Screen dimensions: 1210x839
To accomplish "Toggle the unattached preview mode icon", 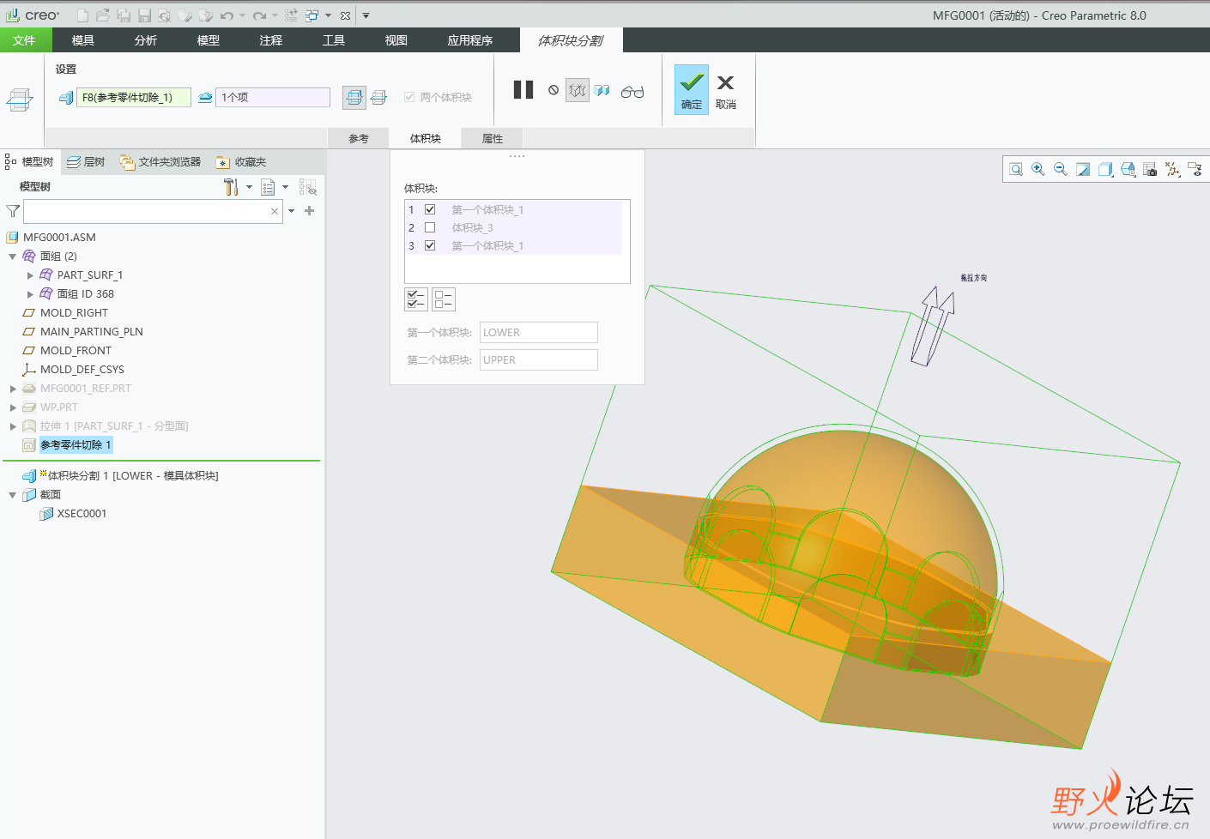I will [x=578, y=90].
